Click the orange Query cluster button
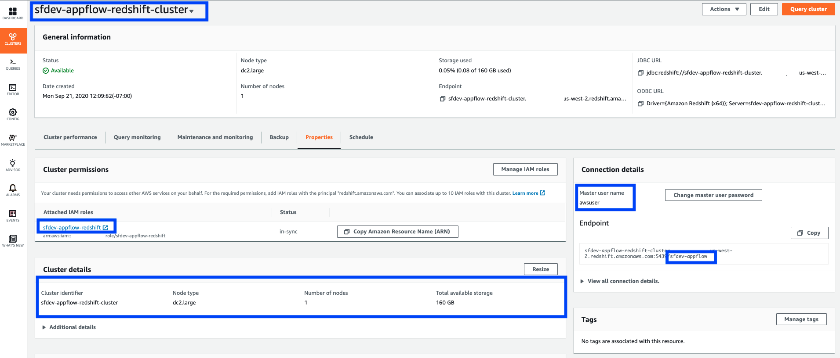 point(808,9)
